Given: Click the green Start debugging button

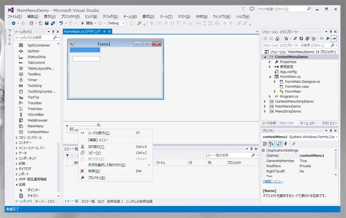Looking at the screenshot, I should coord(83,23).
